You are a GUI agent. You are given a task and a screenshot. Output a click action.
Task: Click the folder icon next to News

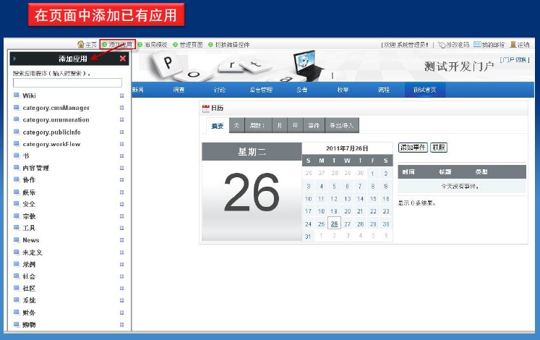pyautogui.click(x=17, y=240)
